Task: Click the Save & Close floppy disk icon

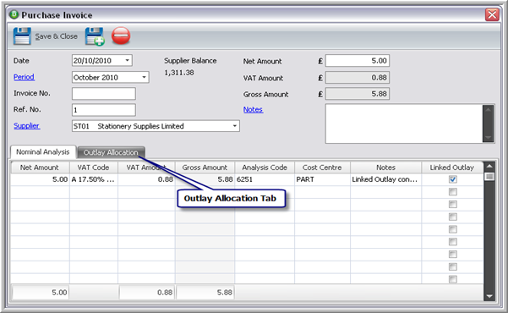Action: 22,36
